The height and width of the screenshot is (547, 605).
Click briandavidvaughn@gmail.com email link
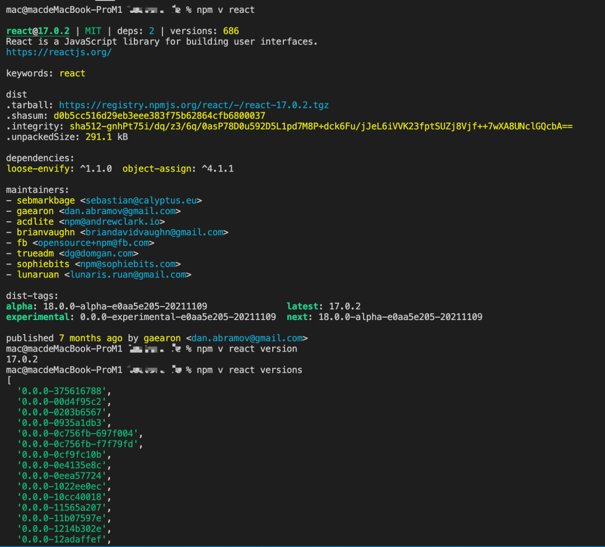(x=155, y=232)
